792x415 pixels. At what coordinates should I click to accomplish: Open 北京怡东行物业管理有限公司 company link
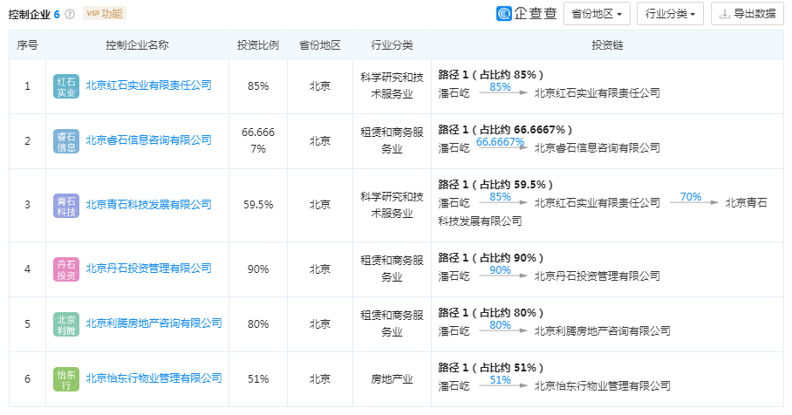(x=154, y=378)
